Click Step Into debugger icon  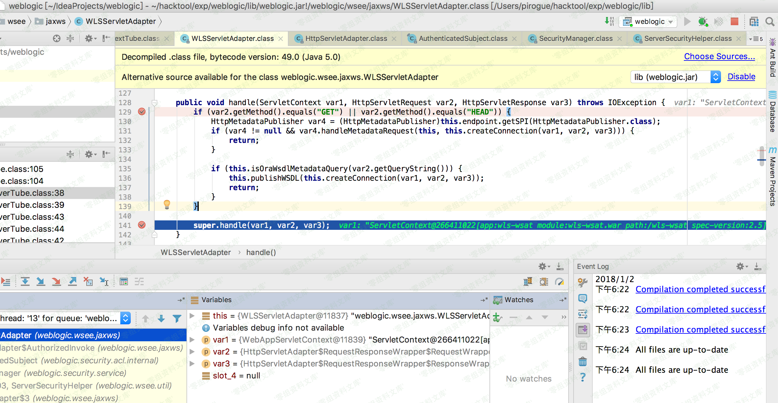pos(41,281)
